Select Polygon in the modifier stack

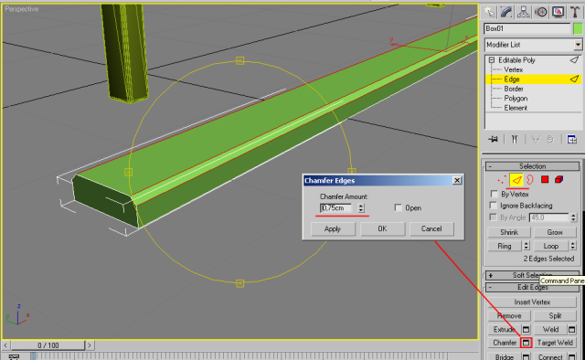[x=516, y=99]
